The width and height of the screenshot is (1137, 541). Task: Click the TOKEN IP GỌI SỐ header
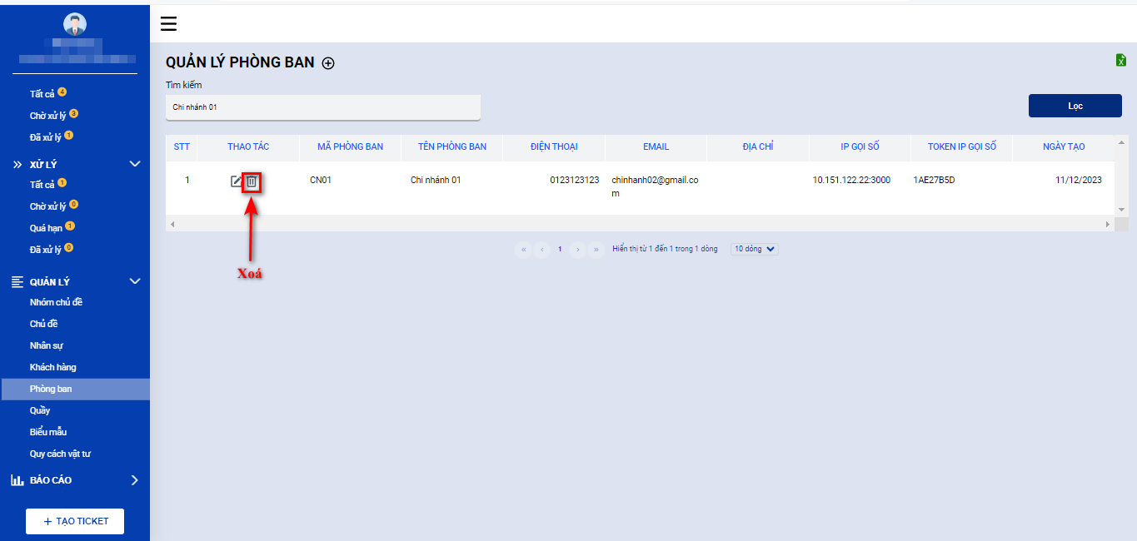(962, 146)
